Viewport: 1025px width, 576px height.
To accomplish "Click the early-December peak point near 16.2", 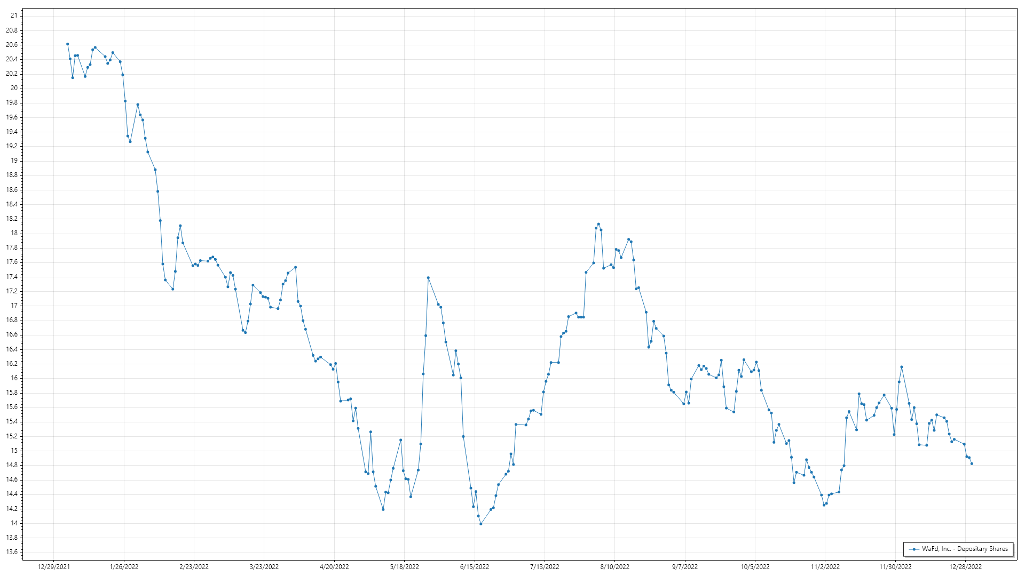I will coord(901,367).
